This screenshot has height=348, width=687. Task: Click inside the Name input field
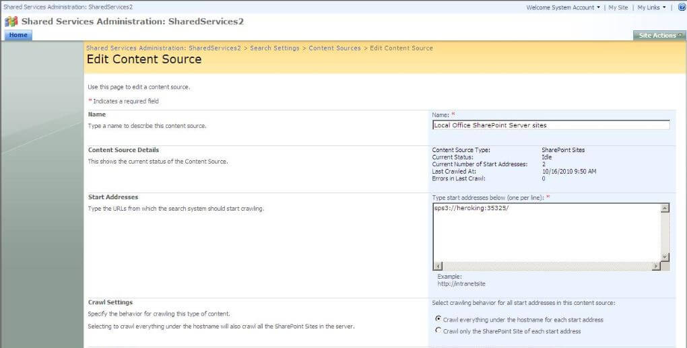coord(551,125)
